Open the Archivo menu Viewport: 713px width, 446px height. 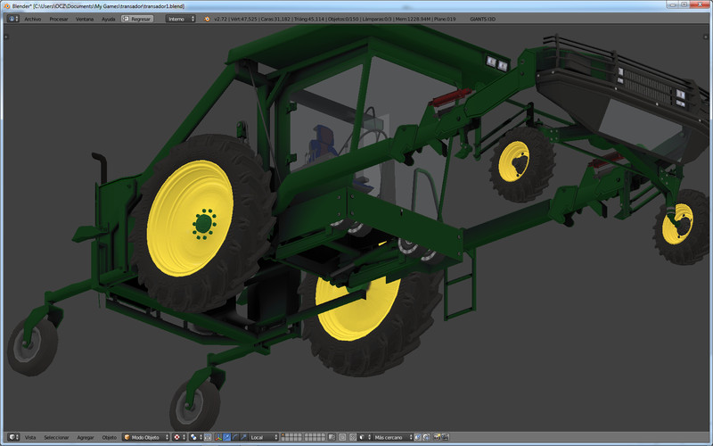(x=32, y=18)
